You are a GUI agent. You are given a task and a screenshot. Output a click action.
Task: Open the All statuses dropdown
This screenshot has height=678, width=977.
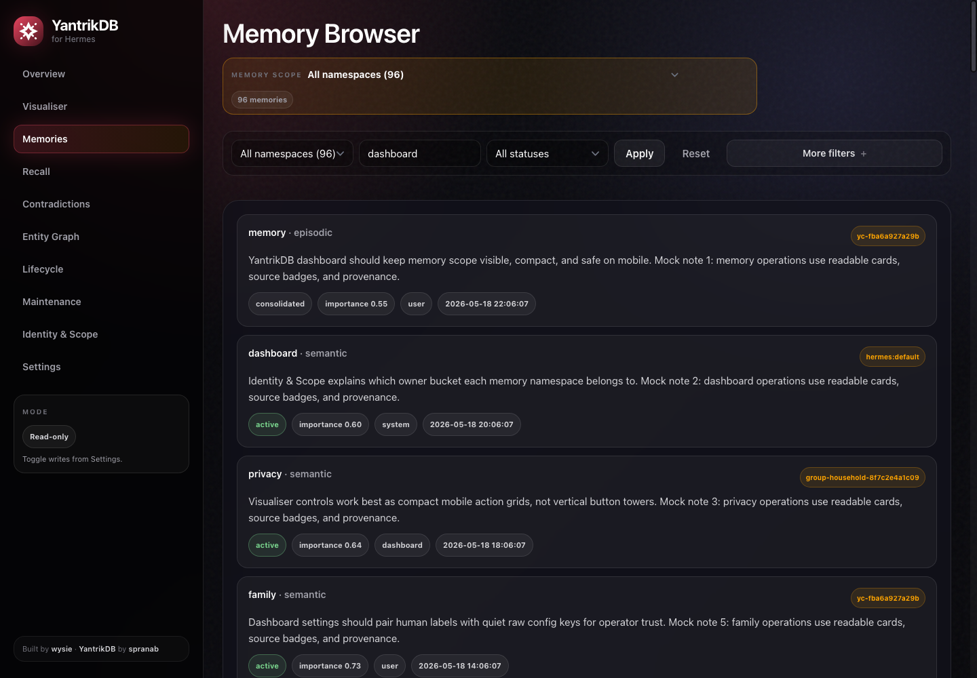(x=548, y=154)
